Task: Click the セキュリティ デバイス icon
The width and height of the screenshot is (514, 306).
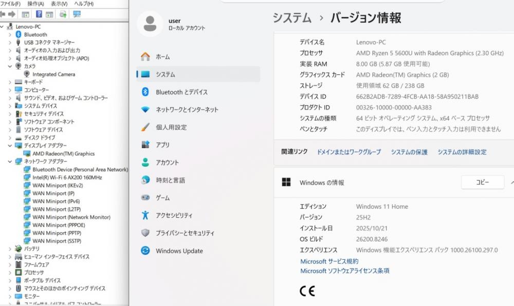Action: (x=19, y=114)
